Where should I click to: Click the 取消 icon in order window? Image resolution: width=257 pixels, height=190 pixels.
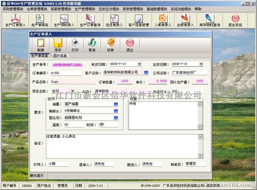point(92,45)
